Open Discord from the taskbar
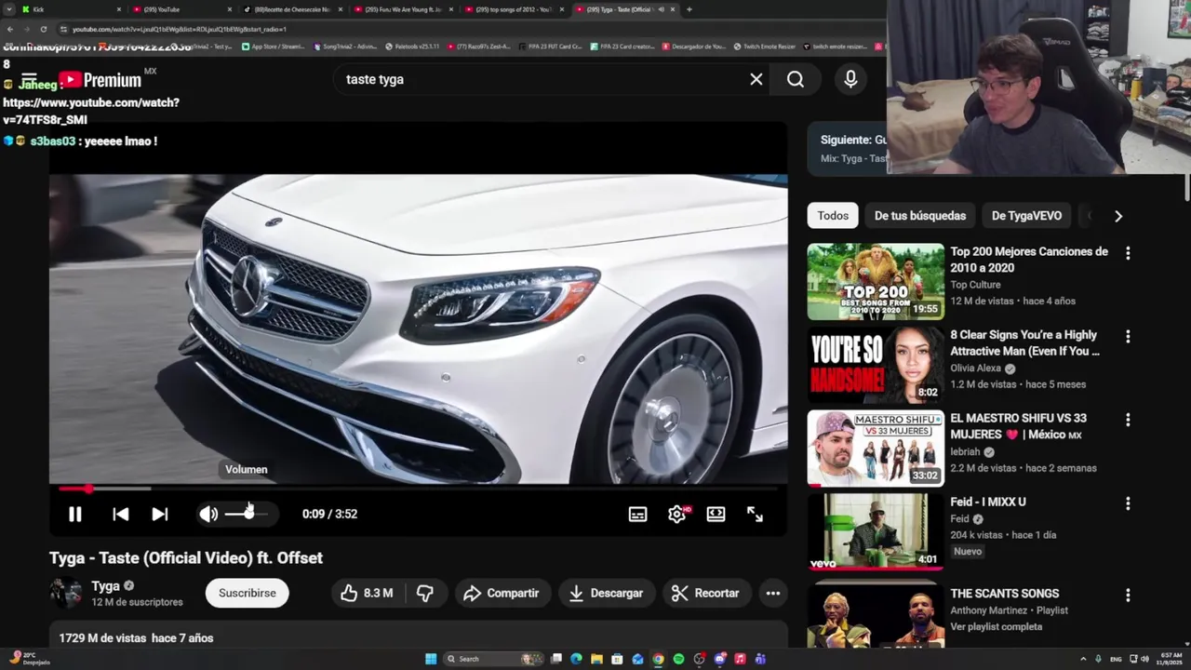The height and width of the screenshot is (670, 1191). [x=719, y=659]
